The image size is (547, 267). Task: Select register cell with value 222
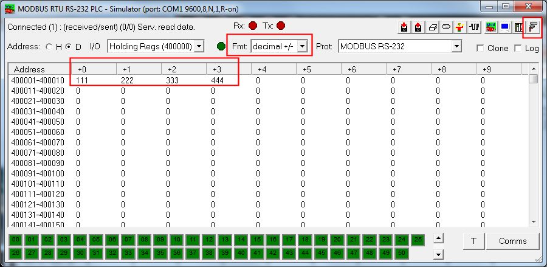pyautogui.click(x=128, y=81)
